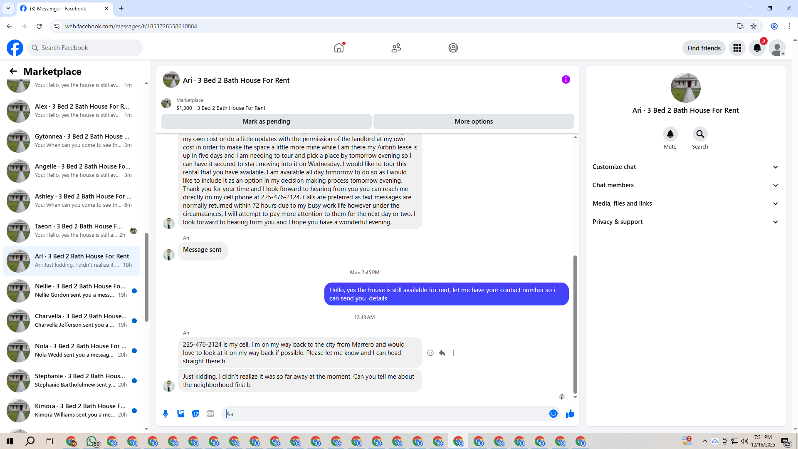Open the Windows notification center

786,441
